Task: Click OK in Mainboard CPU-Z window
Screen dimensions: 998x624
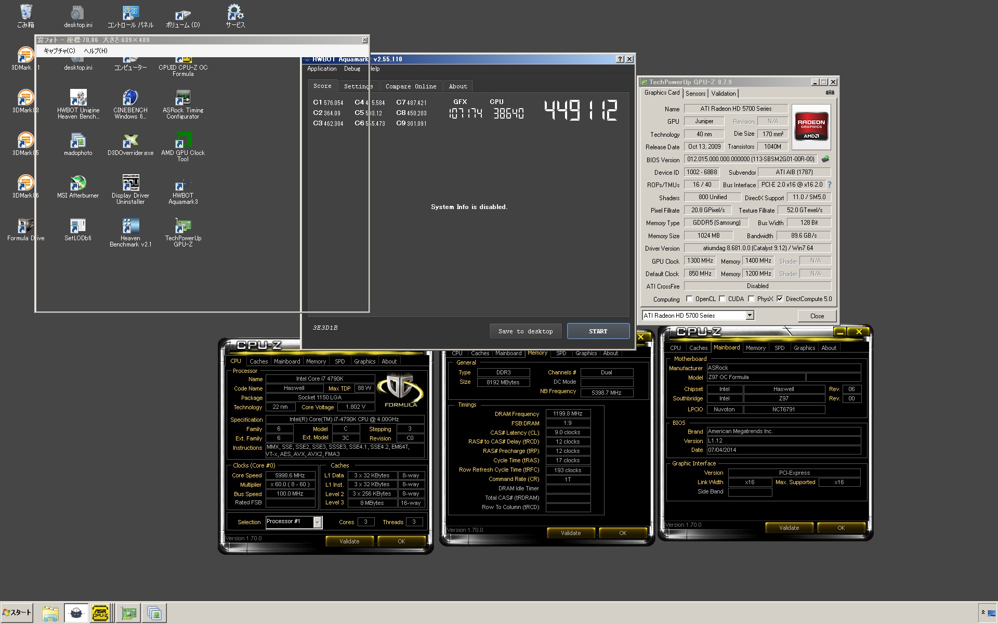Action: pos(841,528)
